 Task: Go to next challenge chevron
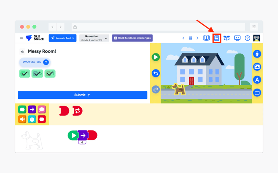tap(198, 38)
